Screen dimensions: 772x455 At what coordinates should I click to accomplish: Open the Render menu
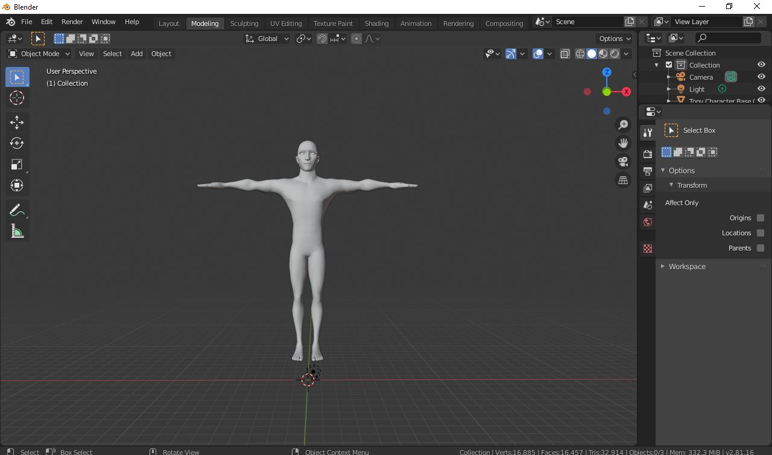coord(72,22)
